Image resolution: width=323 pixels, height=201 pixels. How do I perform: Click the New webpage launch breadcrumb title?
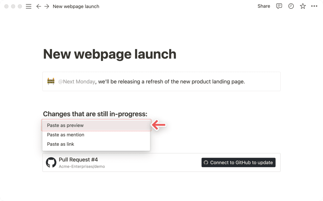[x=76, y=6]
